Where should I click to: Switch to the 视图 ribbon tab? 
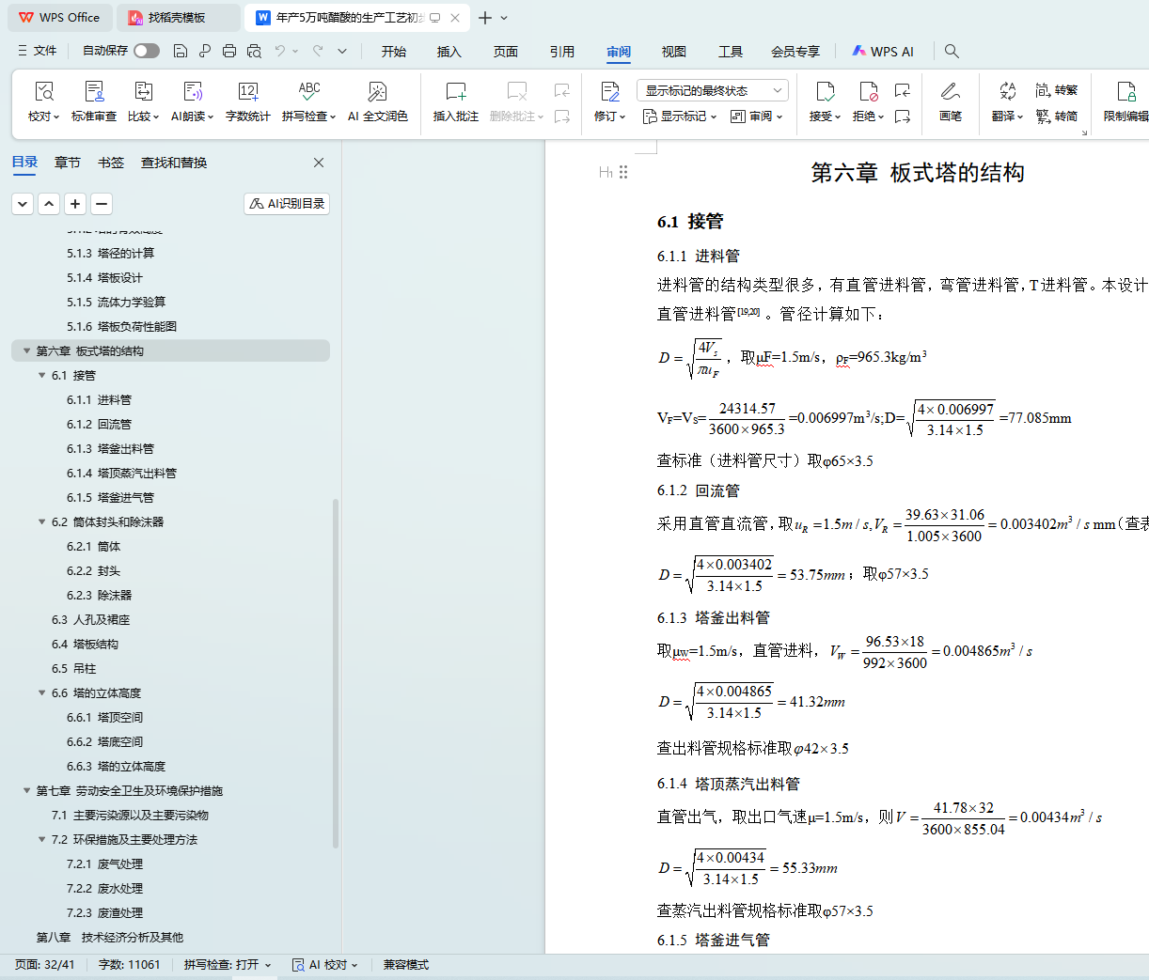[x=673, y=52]
